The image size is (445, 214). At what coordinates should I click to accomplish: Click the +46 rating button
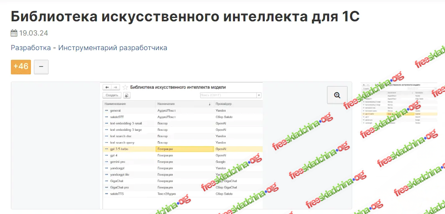(21, 67)
